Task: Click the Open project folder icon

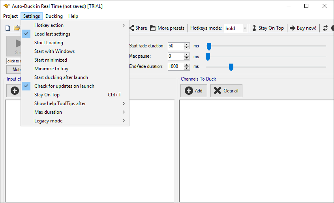Action: coord(17,28)
